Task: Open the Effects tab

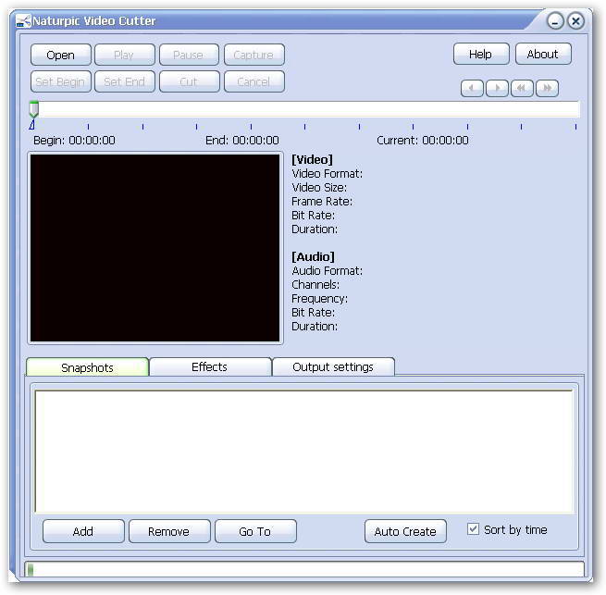Action: 210,366
